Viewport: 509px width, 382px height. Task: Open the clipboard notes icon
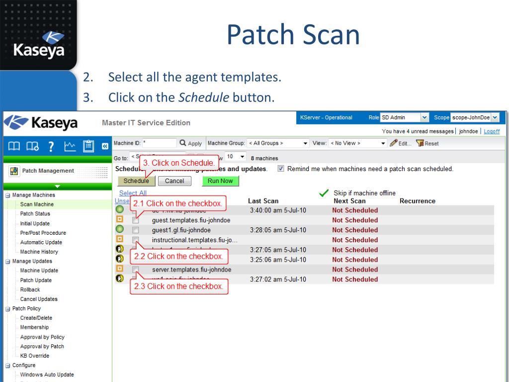click(x=88, y=146)
